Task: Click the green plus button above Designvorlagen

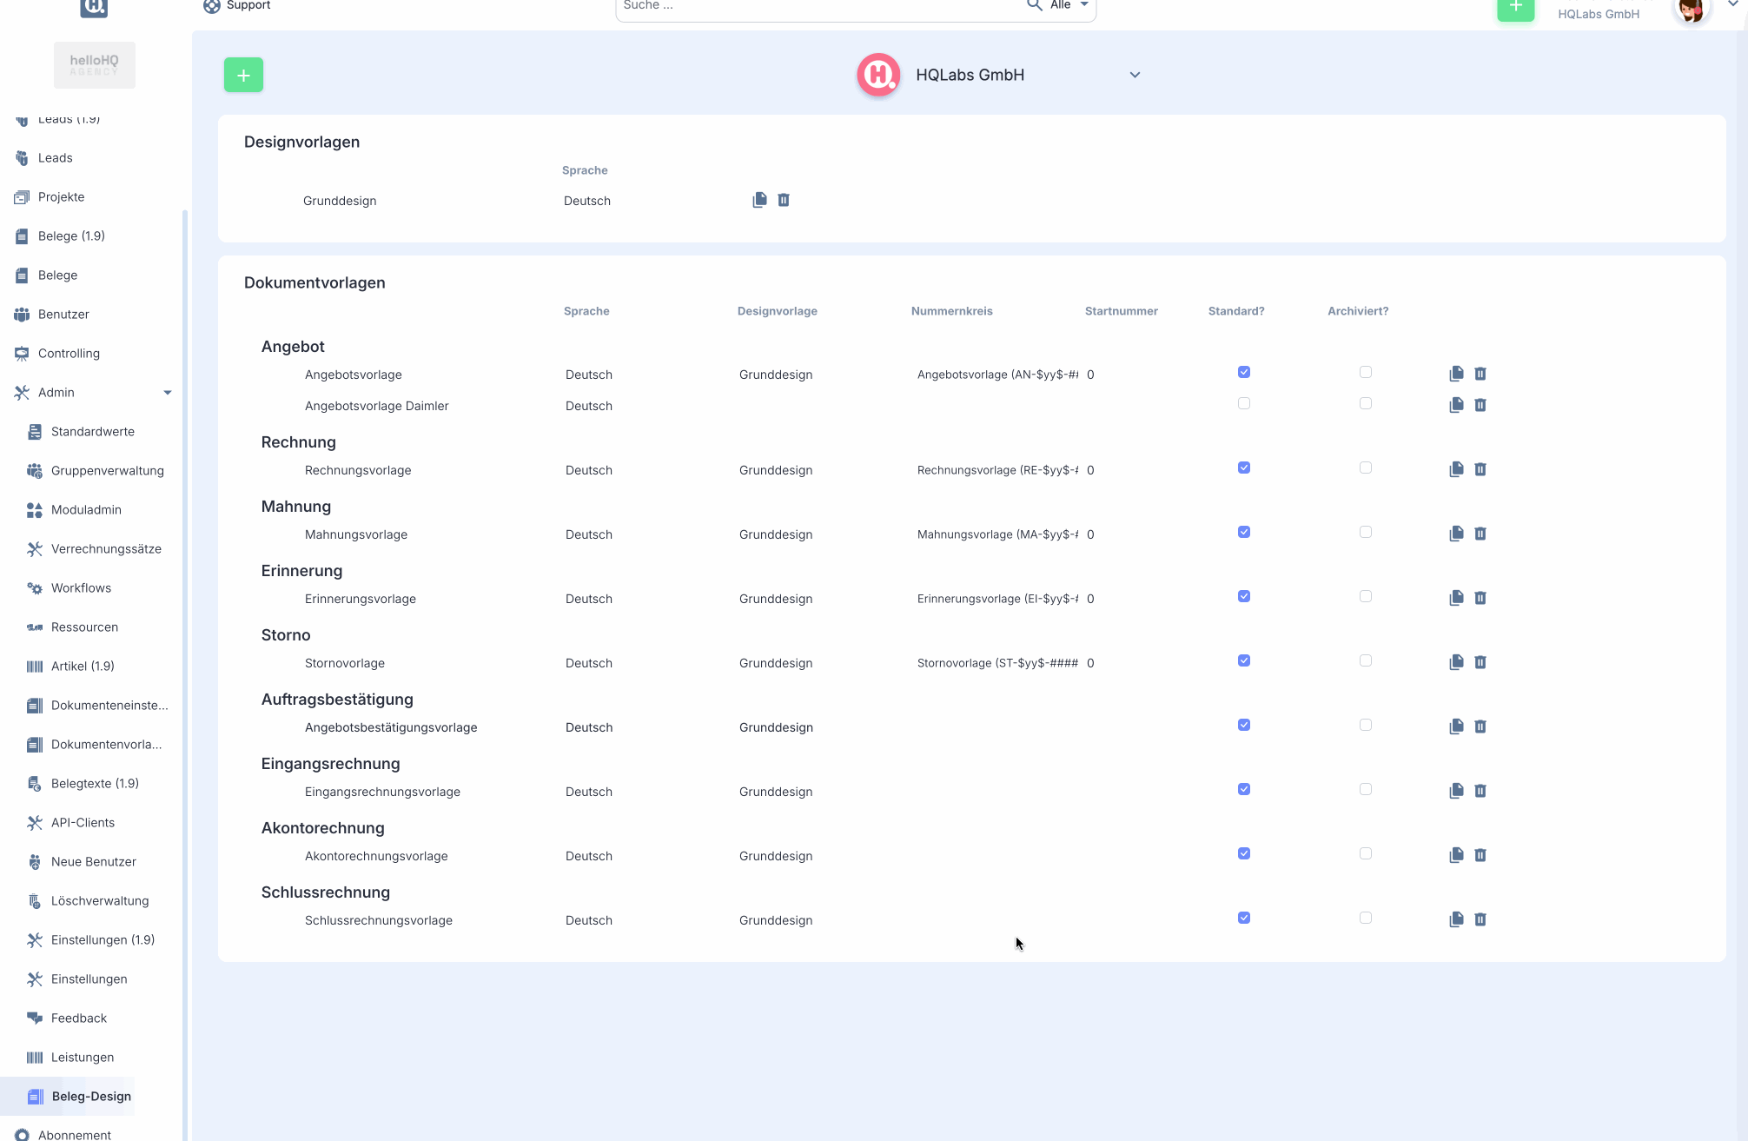Action: tap(243, 75)
